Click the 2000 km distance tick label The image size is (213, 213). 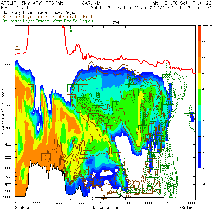[x=59, y=203]
